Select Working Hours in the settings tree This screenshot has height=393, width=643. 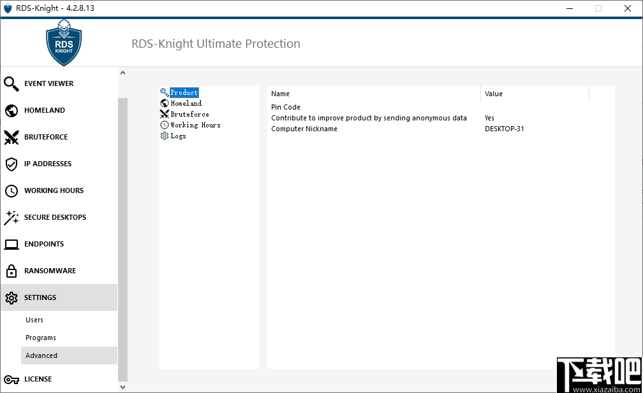click(195, 125)
